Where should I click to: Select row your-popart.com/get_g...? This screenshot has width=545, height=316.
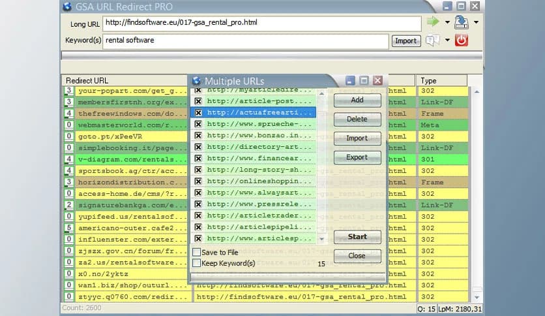pos(132,91)
